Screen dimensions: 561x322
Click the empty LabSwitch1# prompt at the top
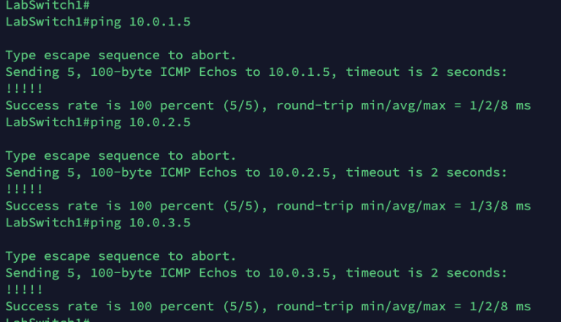(47, 4)
